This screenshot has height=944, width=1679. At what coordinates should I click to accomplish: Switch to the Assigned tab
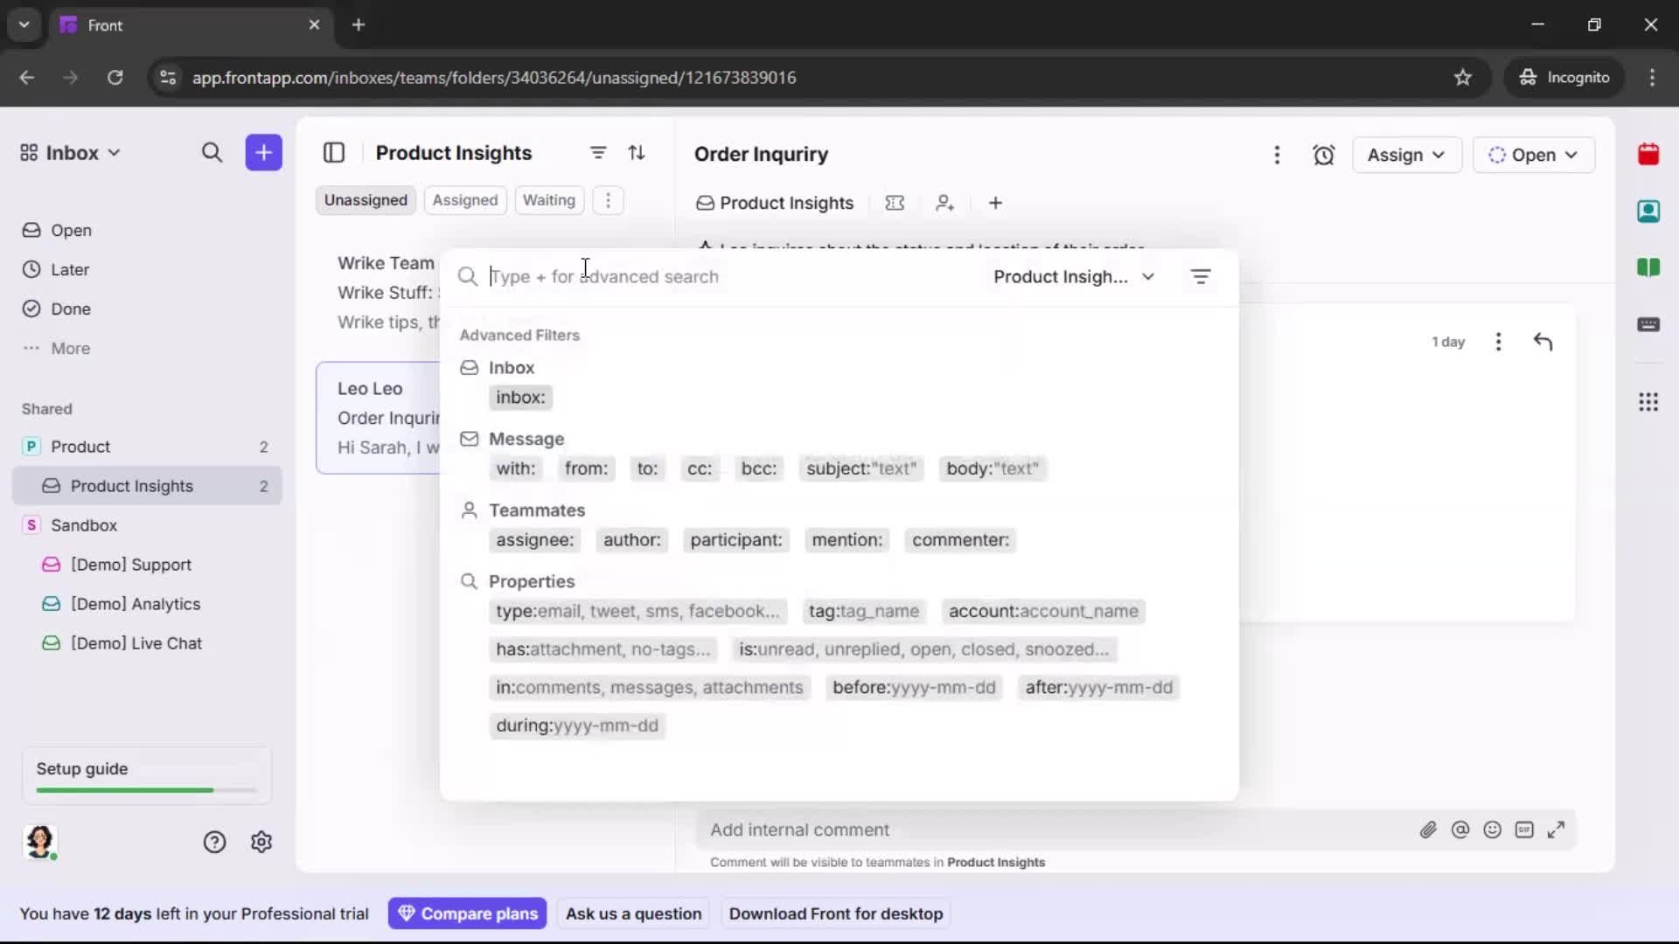tap(465, 200)
